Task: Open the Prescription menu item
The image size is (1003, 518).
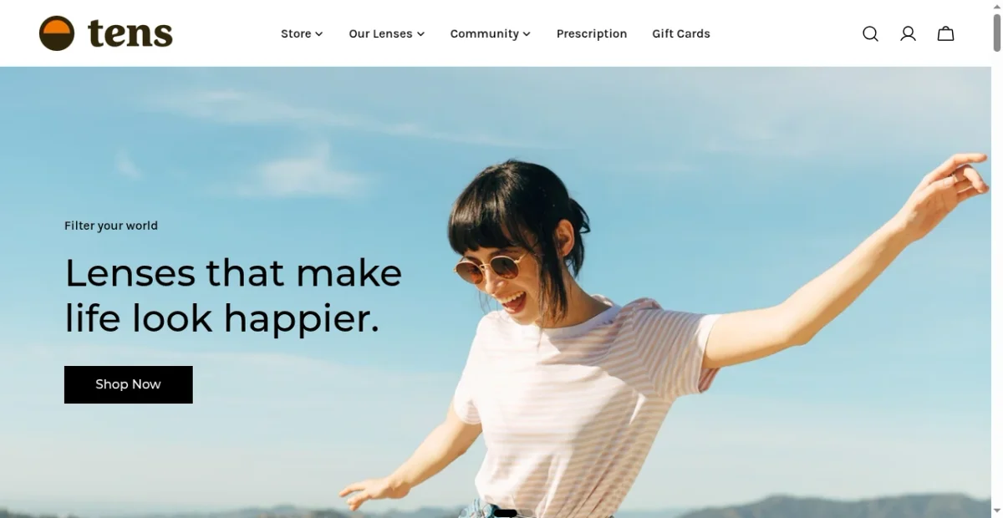Action: pos(592,33)
